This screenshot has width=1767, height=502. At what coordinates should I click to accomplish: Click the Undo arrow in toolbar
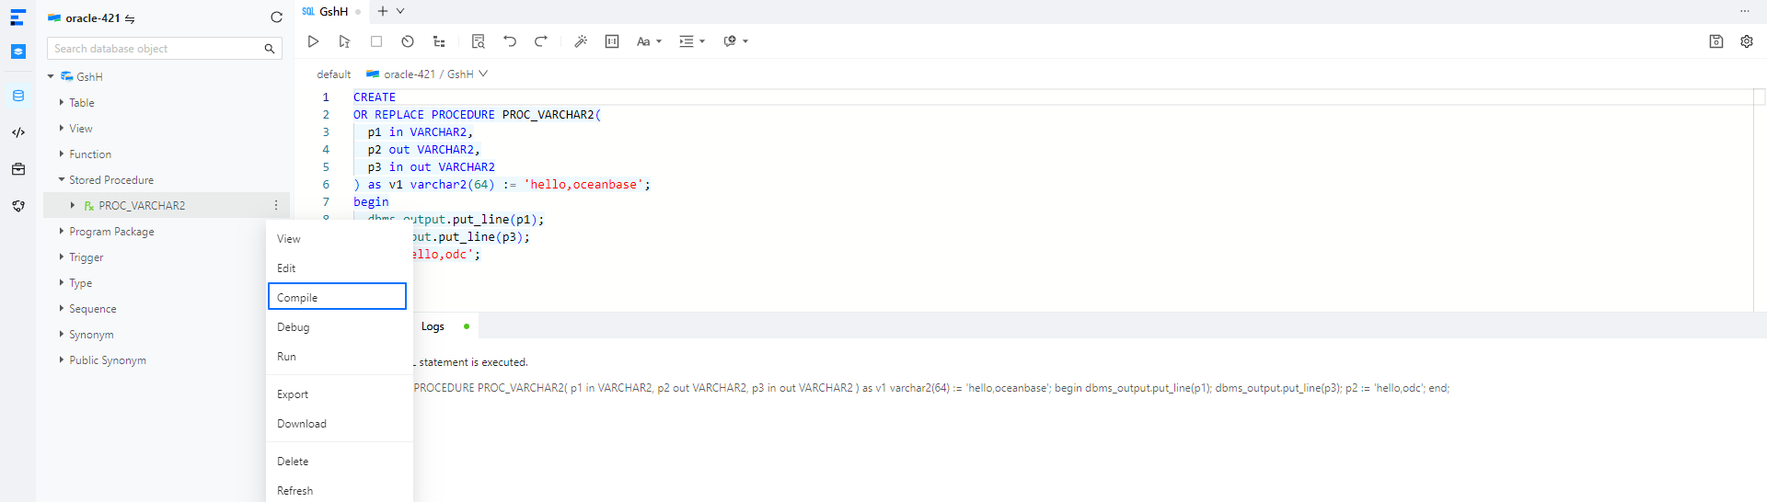(510, 41)
